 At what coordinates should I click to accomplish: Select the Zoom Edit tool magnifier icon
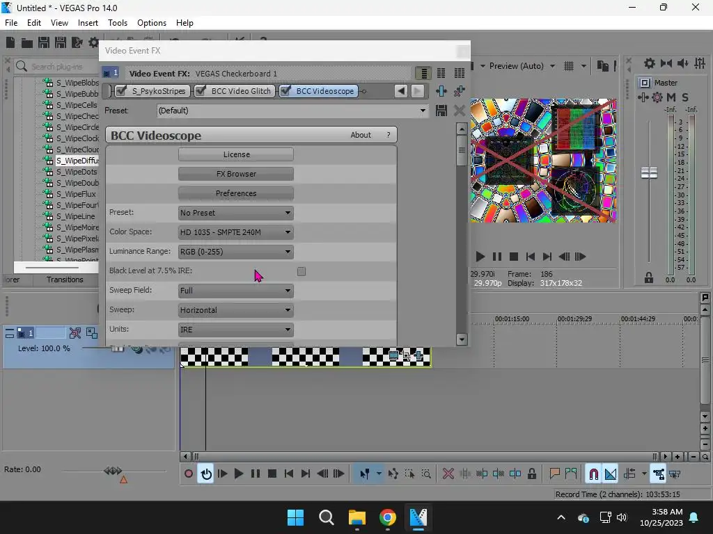click(x=426, y=474)
